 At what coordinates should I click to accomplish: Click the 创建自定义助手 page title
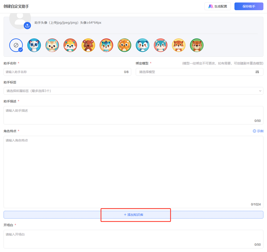pos(16,6)
